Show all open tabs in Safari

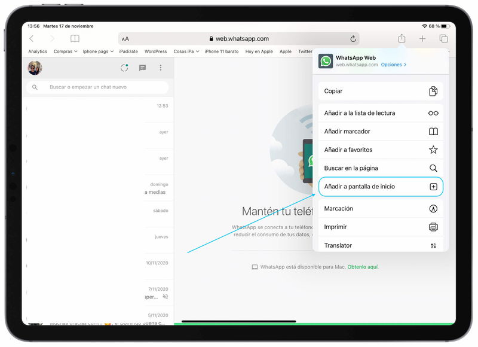[443, 38]
